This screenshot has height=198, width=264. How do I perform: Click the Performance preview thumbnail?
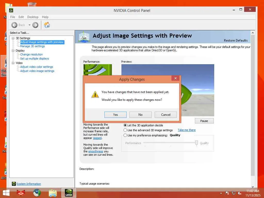[98, 70]
